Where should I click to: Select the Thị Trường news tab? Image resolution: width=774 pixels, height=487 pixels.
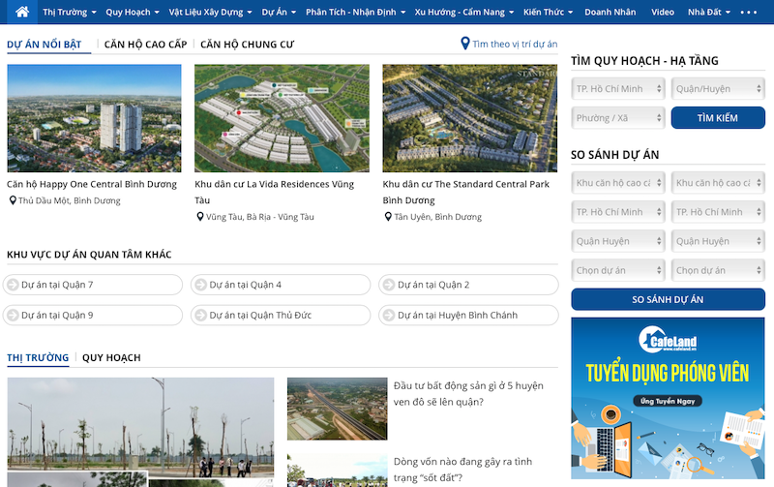coord(38,357)
